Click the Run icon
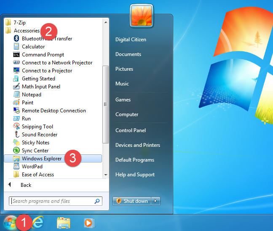The height and width of the screenshot is (231, 273). 16,119
